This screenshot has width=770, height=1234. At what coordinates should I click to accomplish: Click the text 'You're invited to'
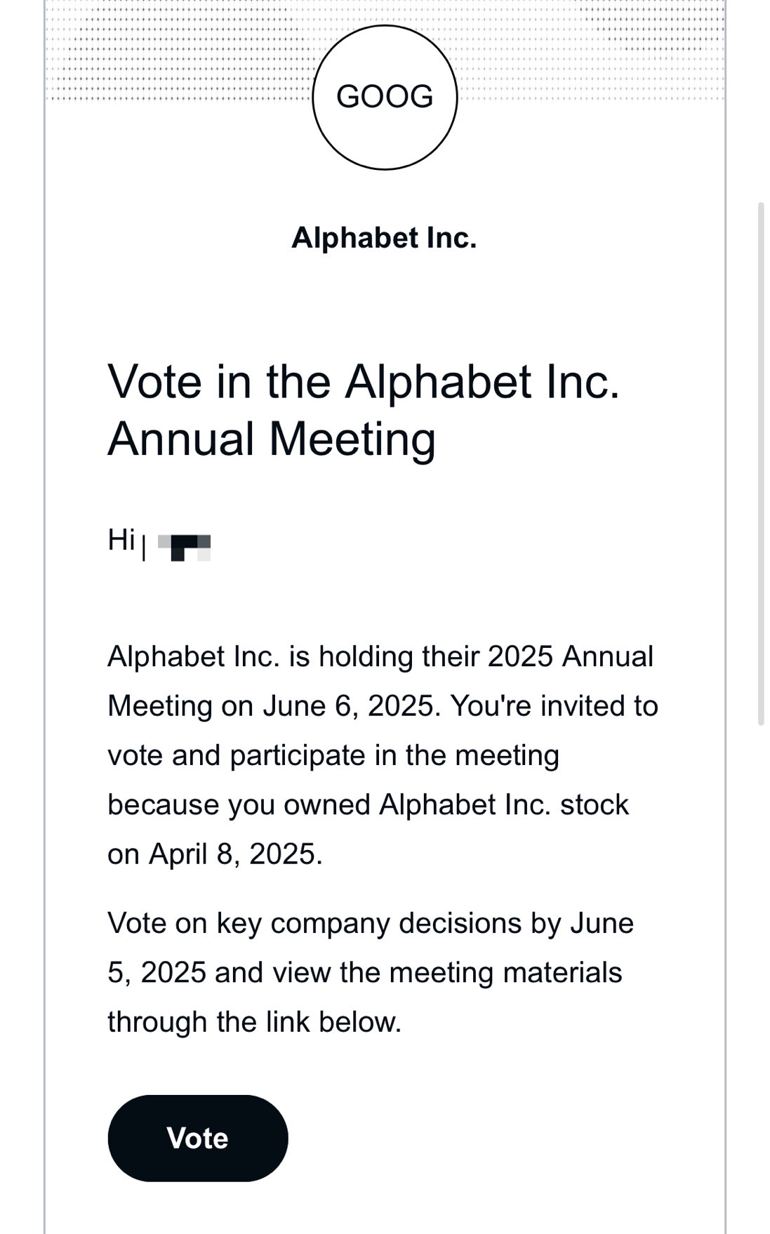pyautogui.click(x=555, y=706)
